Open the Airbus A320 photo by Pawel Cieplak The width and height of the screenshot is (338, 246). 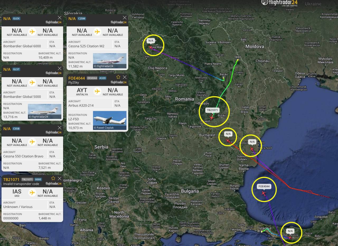[110, 120]
